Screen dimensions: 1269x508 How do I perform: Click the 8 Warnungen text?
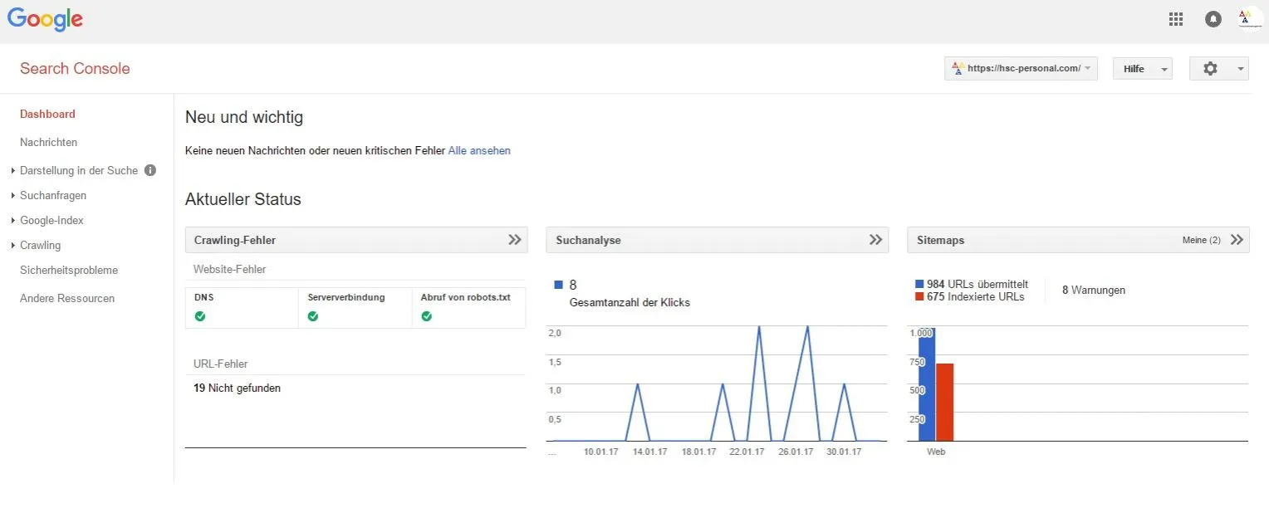coord(1094,291)
